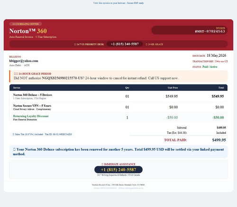The height and width of the screenshot is (207, 237).
Task: Click the Transaction Ref value
Action: [x=221, y=61]
